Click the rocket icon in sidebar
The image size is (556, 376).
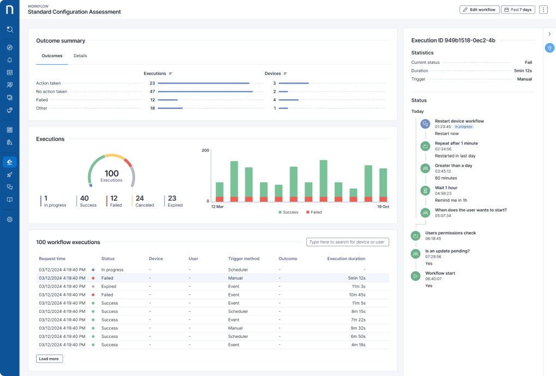tap(9, 174)
